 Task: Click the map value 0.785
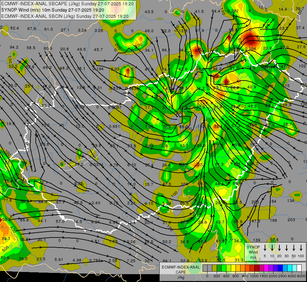(95, 260)
